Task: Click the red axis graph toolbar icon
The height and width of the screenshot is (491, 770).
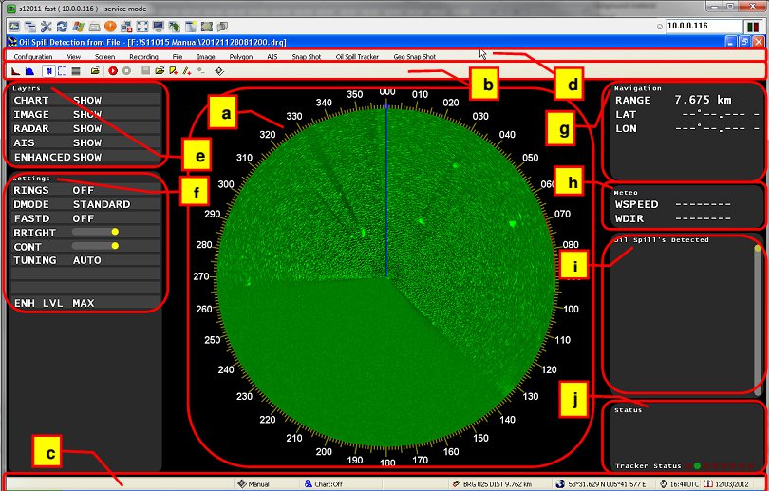Action: click(x=15, y=71)
